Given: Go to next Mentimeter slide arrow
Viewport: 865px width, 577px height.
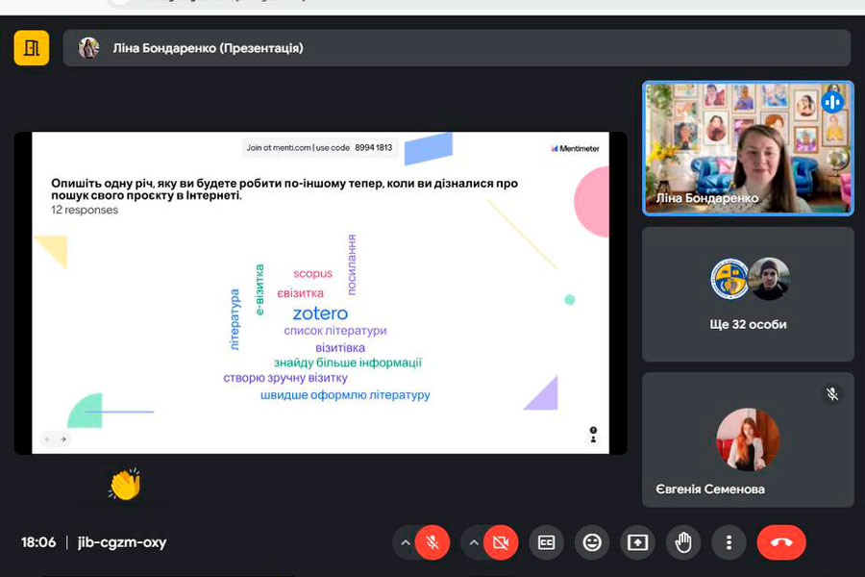Looking at the screenshot, I should [x=63, y=439].
